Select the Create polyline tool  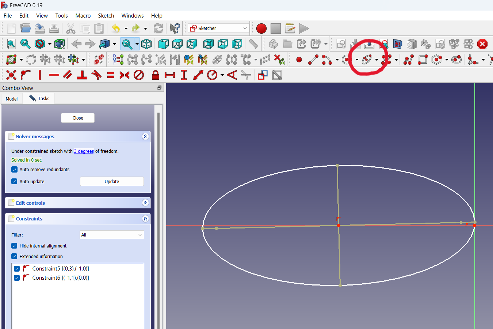pos(409,60)
